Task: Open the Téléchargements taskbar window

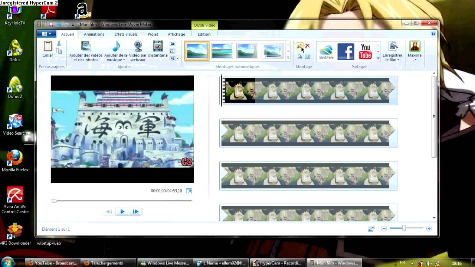Action: (x=108, y=263)
